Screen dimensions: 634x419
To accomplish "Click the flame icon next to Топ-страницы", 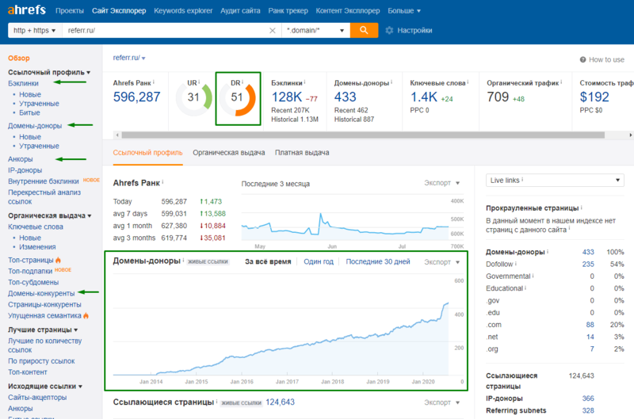I will coord(58,260).
